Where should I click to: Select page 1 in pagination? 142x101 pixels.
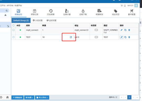129,97
